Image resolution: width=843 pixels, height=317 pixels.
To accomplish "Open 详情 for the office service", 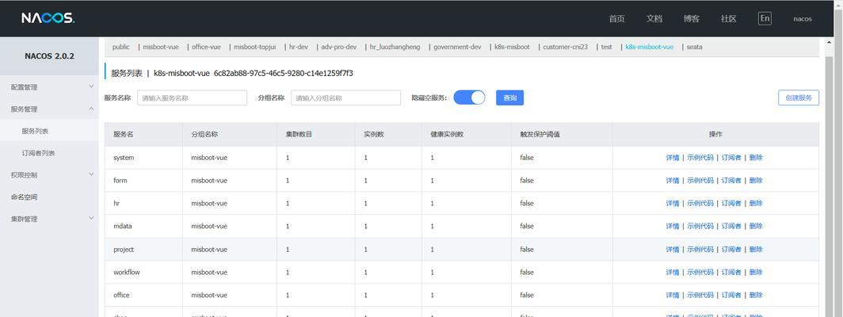I will coord(673,295).
